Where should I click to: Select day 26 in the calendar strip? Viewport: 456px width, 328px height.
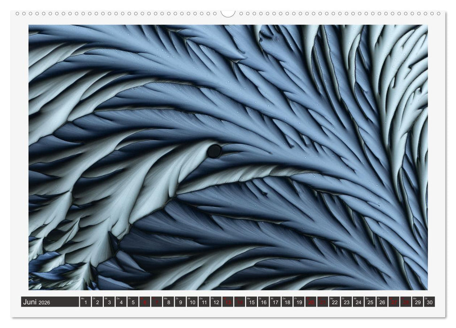[x=382, y=302]
